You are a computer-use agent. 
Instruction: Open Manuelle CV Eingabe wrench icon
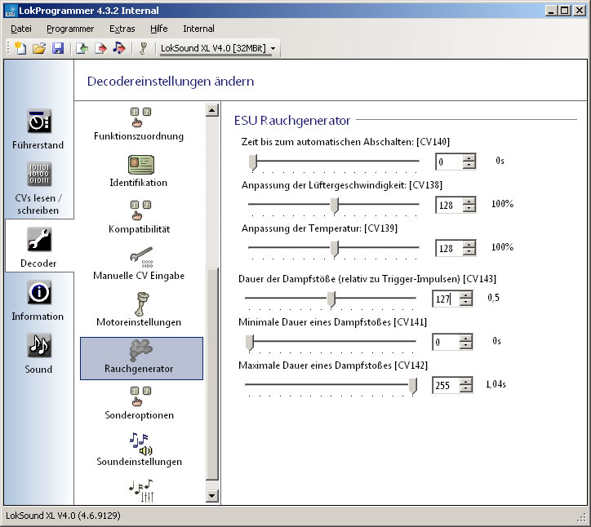coord(141,256)
